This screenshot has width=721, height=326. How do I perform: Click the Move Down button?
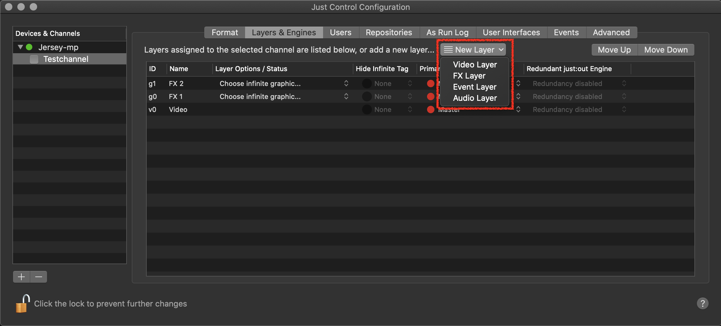(666, 50)
